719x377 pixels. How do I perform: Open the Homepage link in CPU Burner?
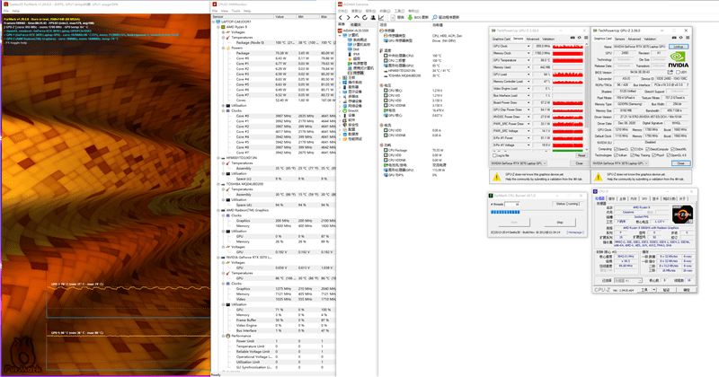[574, 232]
